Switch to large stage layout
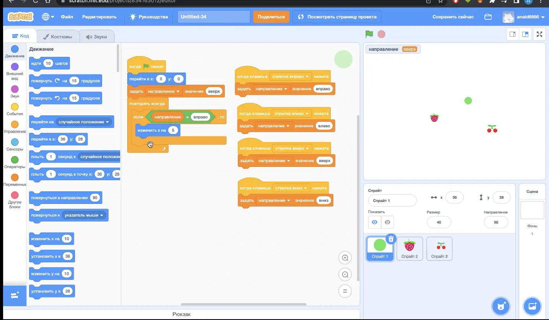Screen dimensions: 549x320 526,34
